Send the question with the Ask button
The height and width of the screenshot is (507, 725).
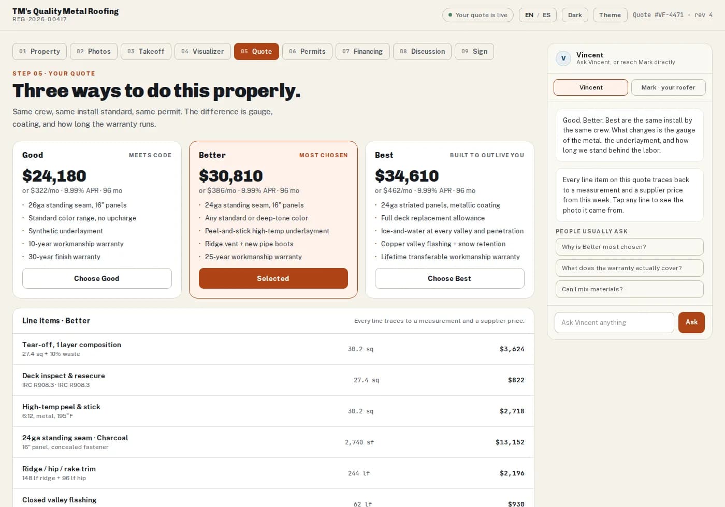(x=691, y=322)
